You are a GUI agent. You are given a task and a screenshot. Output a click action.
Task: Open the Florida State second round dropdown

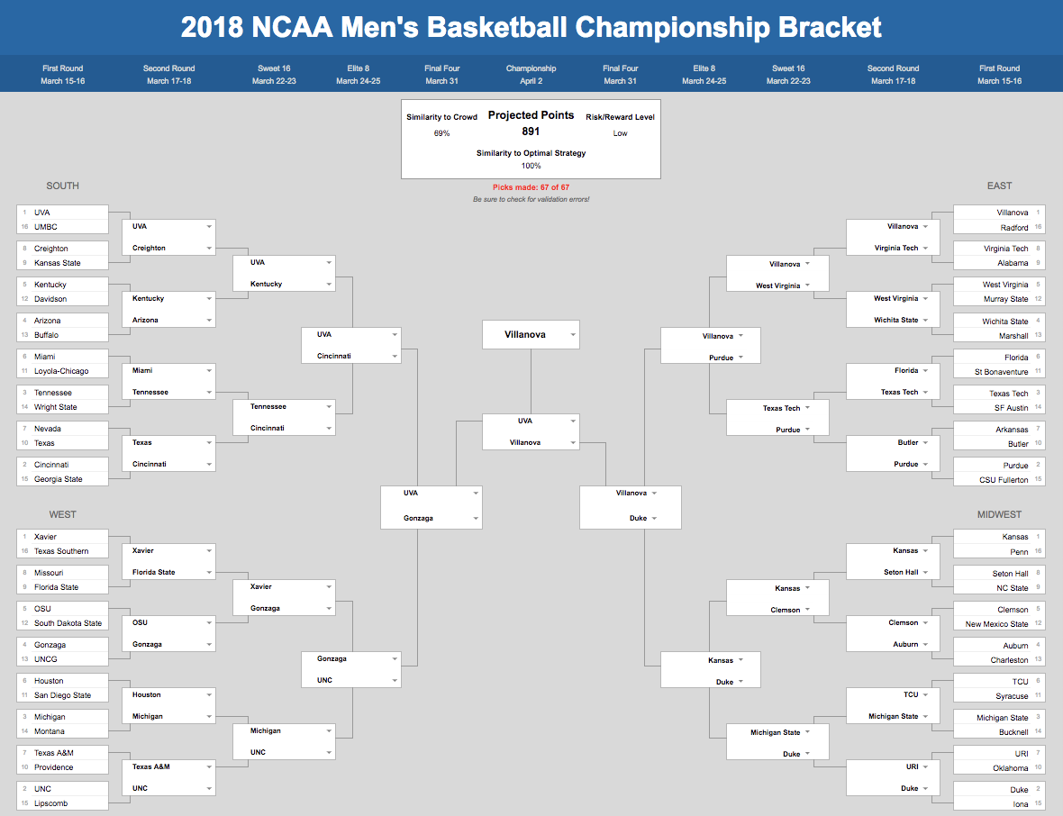click(x=168, y=572)
